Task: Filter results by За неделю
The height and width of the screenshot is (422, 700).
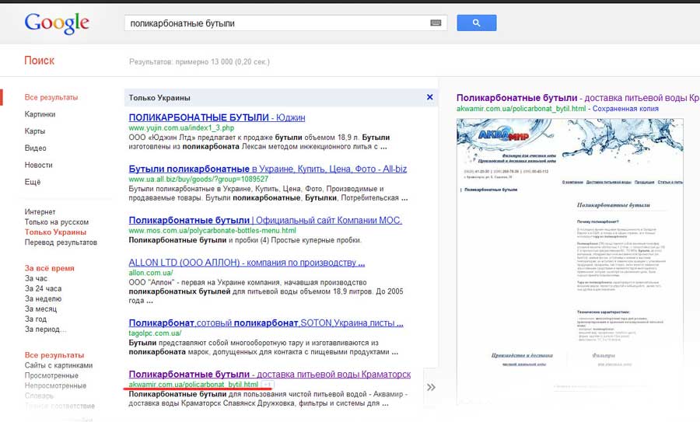Action: coord(43,299)
